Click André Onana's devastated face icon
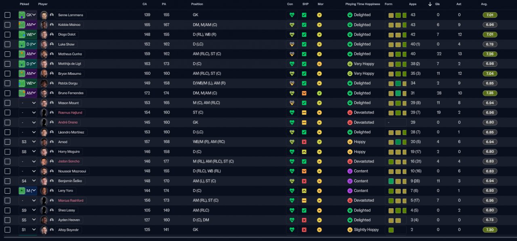 click(x=350, y=122)
